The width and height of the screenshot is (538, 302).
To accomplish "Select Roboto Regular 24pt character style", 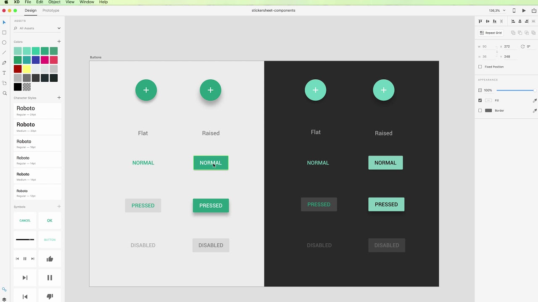I will [x=37, y=111].
